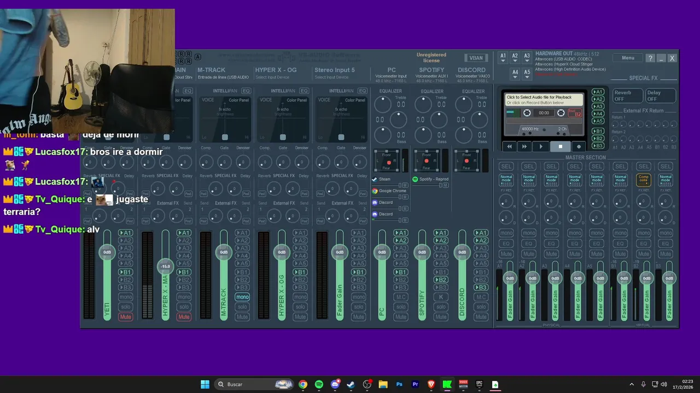Viewport: 700px width, 393px height.
Task: Toggle B2 routing on SPOTIFY strip
Action: point(441,280)
